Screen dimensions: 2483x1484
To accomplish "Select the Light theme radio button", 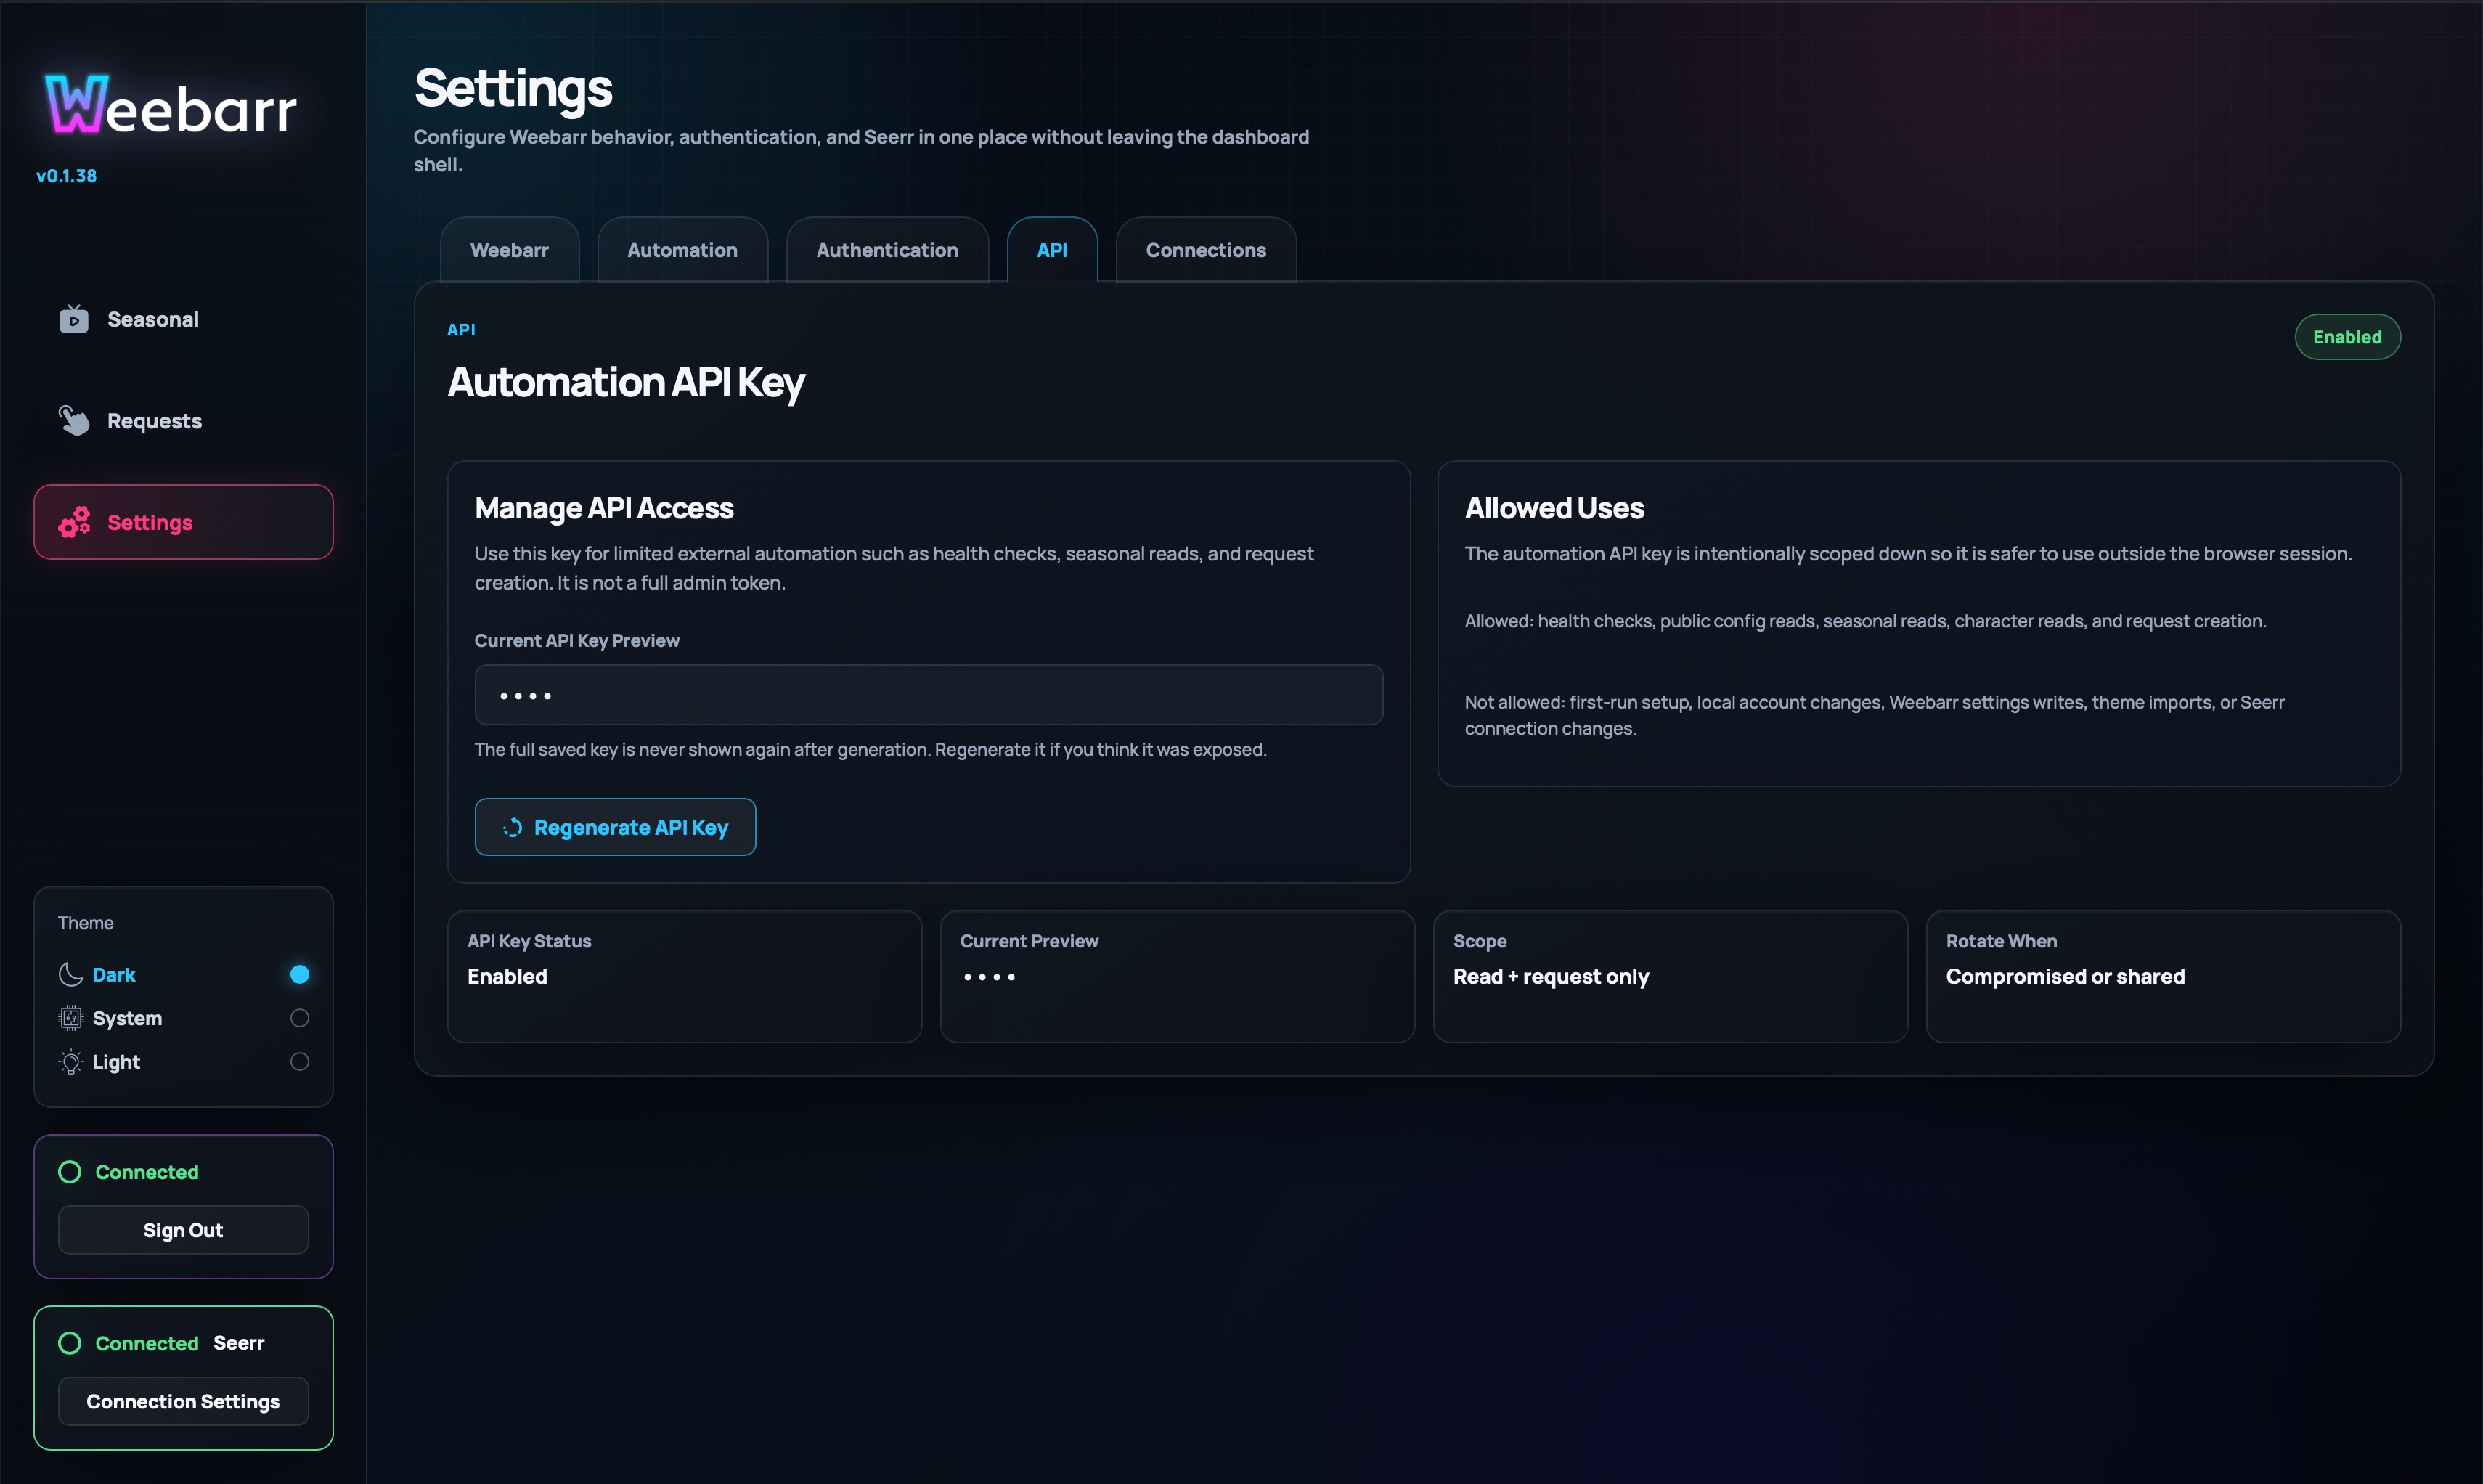I will (x=299, y=1062).
